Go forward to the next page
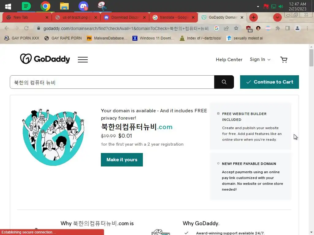 [x=17, y=28]
